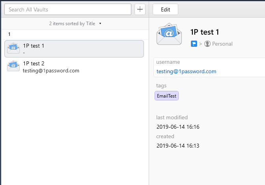
Task: Click the 1P test 1 title heading
Action: (x=205, y=32)
